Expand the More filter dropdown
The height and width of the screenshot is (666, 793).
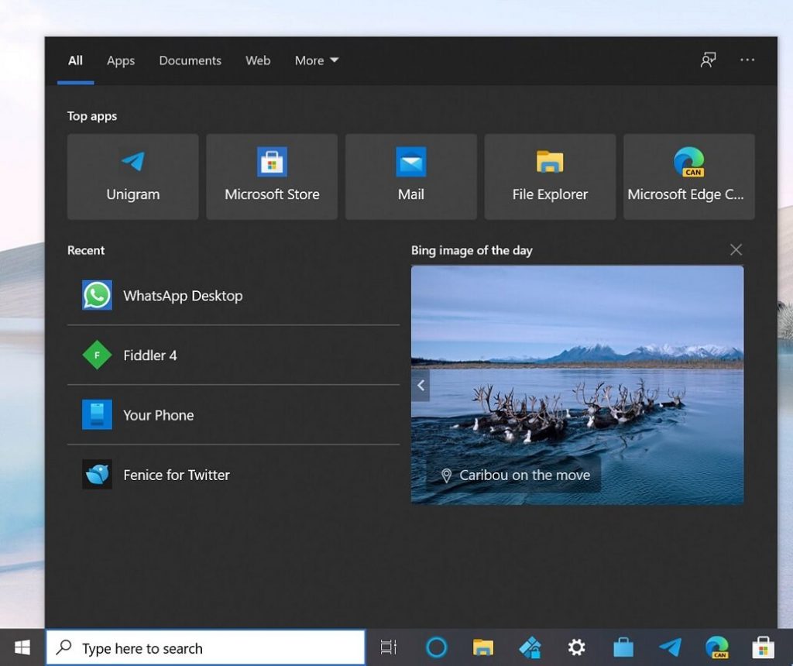tap(316, 60)
